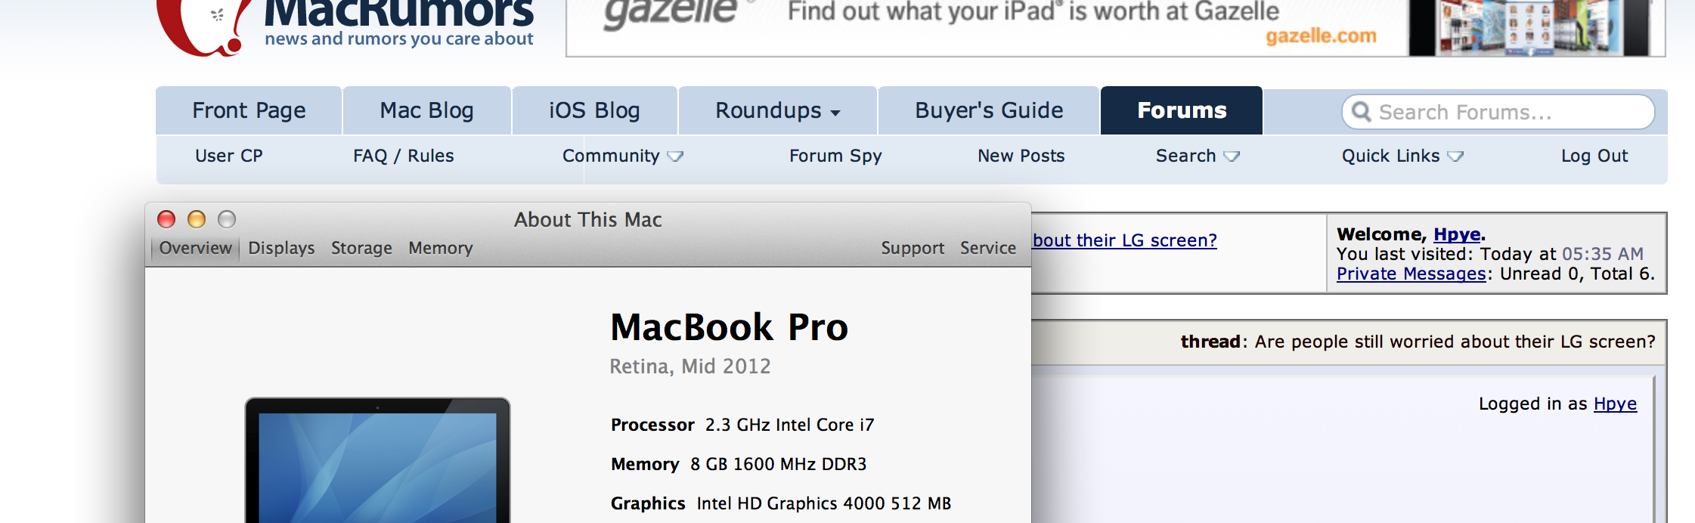The image size is (1695, 523).
Task: Expand the Roundups dropdown menu
Action: (x=778, y=110)
